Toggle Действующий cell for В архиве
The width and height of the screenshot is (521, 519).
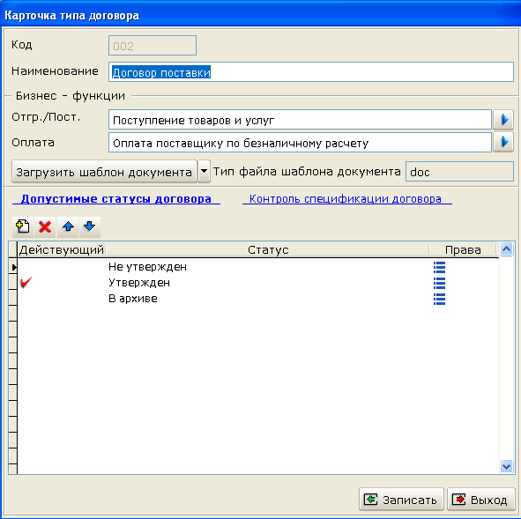pyautogui.click(x=62, y=299)
